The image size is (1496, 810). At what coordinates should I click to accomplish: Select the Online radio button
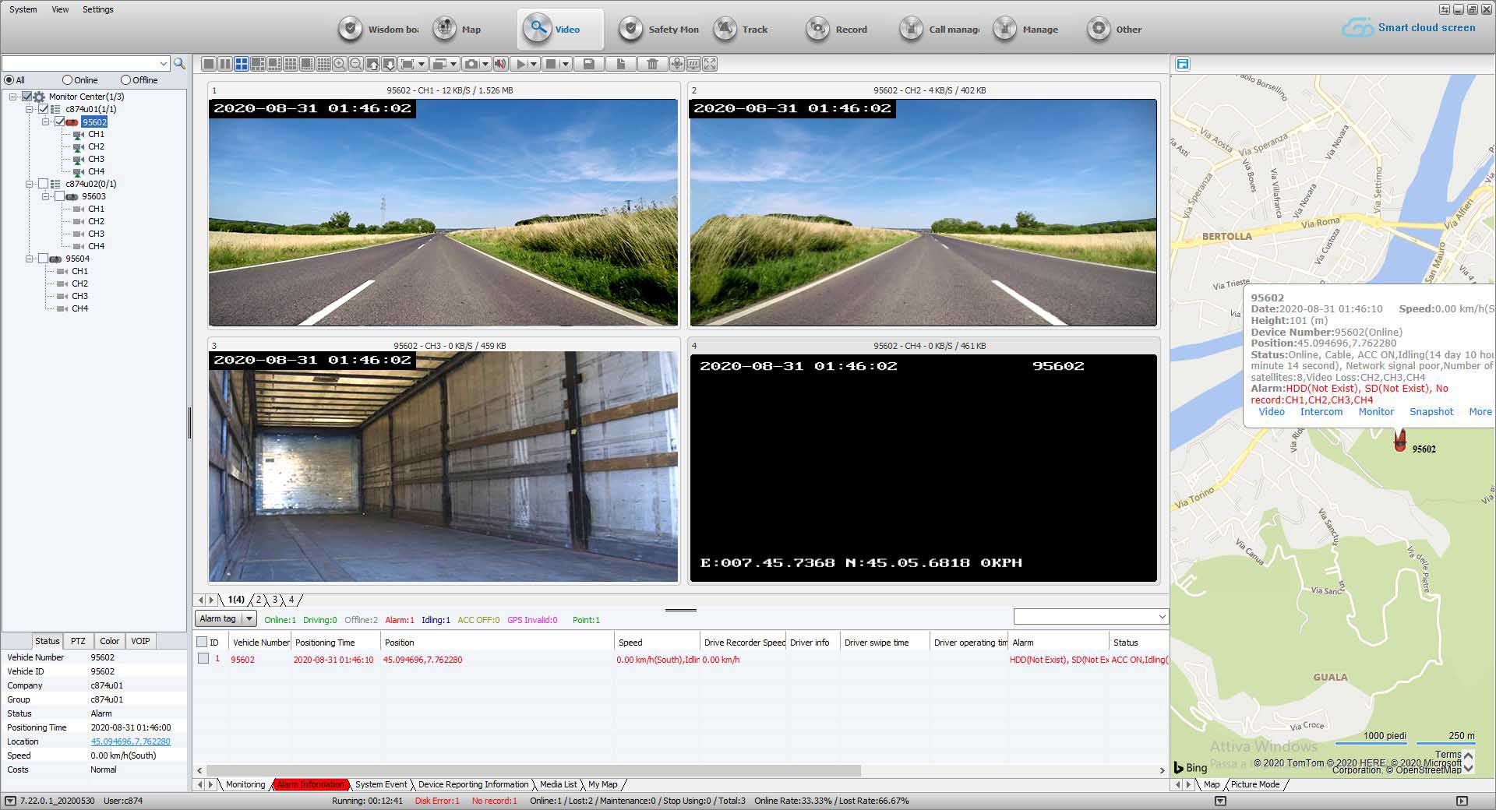pos(66,79)
